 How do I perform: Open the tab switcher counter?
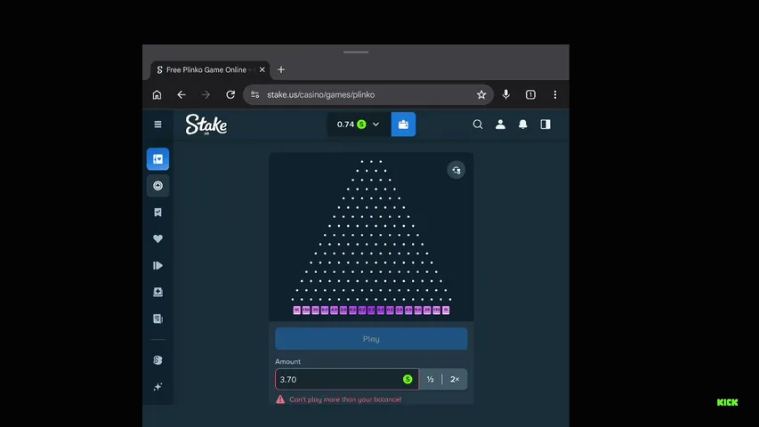pyautogui.click(x=530, y=94)
